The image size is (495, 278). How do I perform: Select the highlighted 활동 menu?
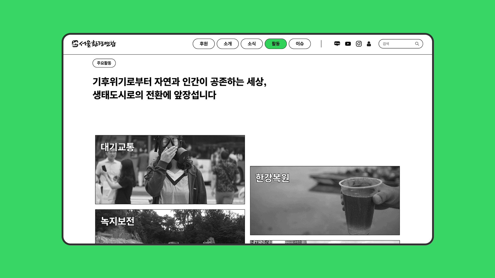point(276,44)
